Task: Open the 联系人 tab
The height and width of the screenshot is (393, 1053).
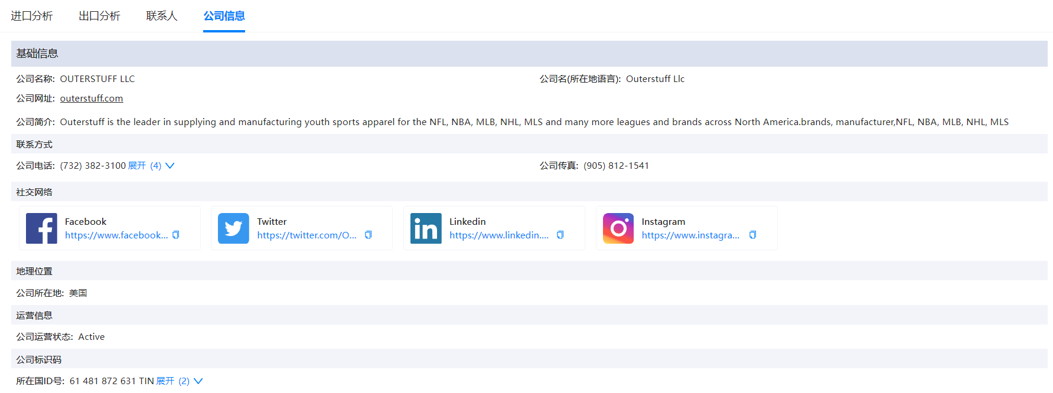Action: tap(162, 16)
